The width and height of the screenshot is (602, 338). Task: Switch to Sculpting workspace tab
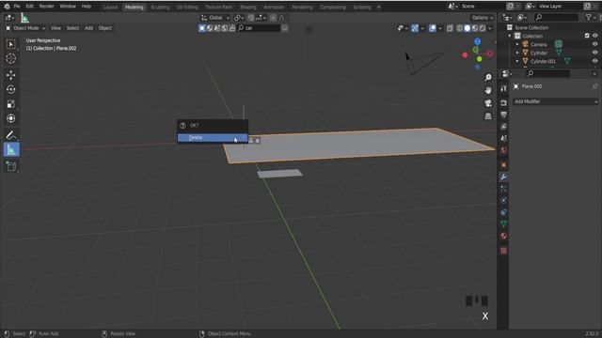160,8
